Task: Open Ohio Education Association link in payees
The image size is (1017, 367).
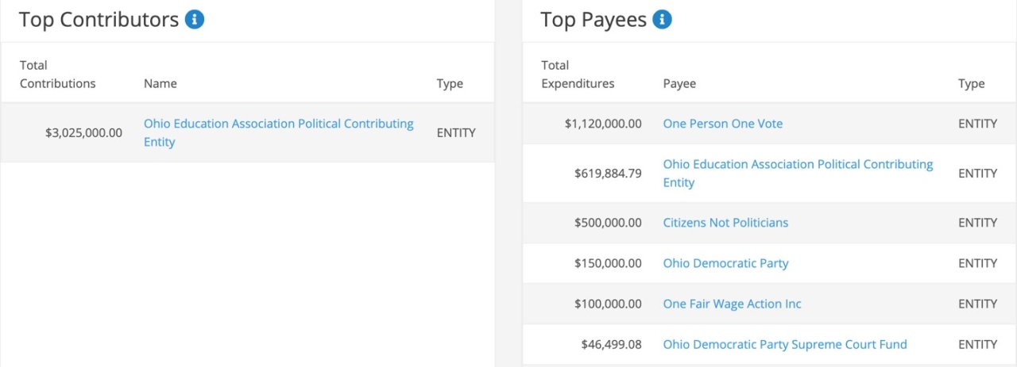Action: pos(799,174)
